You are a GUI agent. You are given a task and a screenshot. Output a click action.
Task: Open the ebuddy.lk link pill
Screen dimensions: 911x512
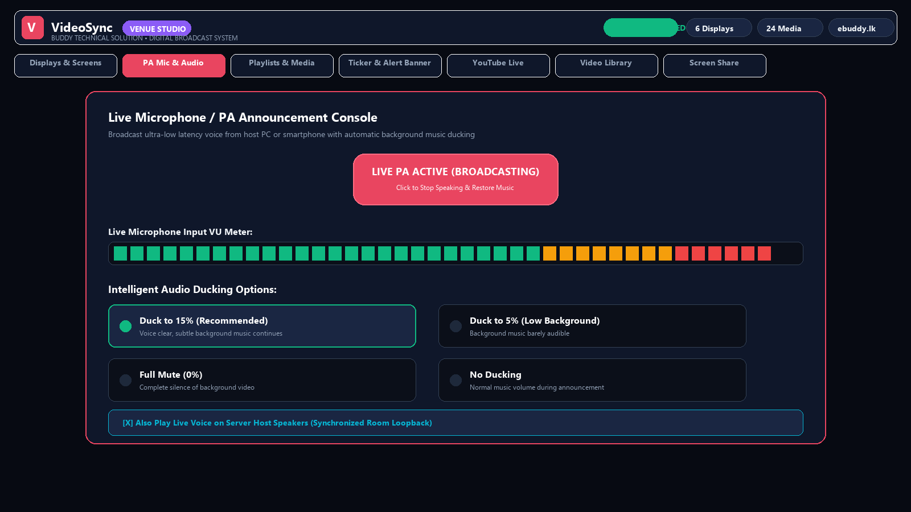point(861,28)
